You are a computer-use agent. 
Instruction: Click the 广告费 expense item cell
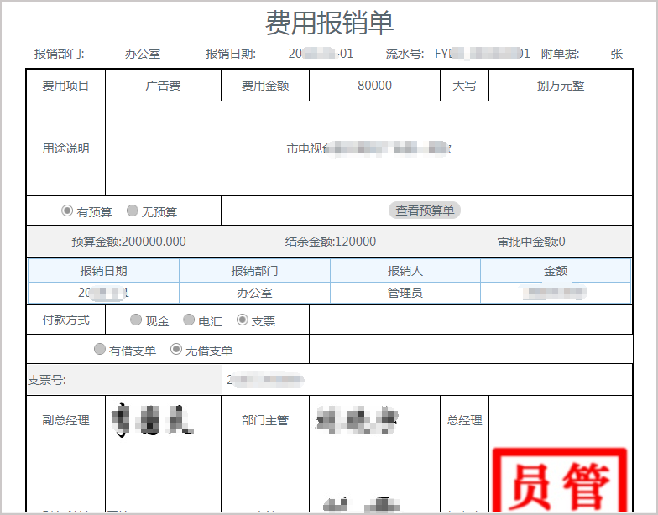[163, 86]
